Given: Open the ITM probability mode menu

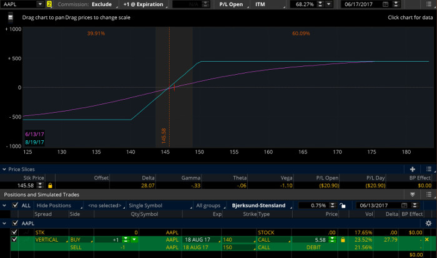Looking at the screenshot, I should [268, 4].
